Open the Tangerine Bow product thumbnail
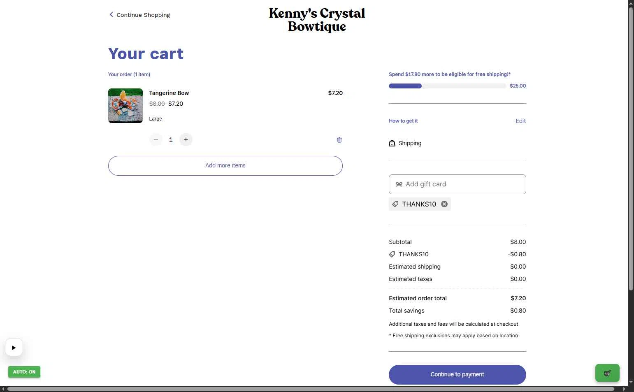The width and height of the screenshot is (634, 392). point(125,106)
